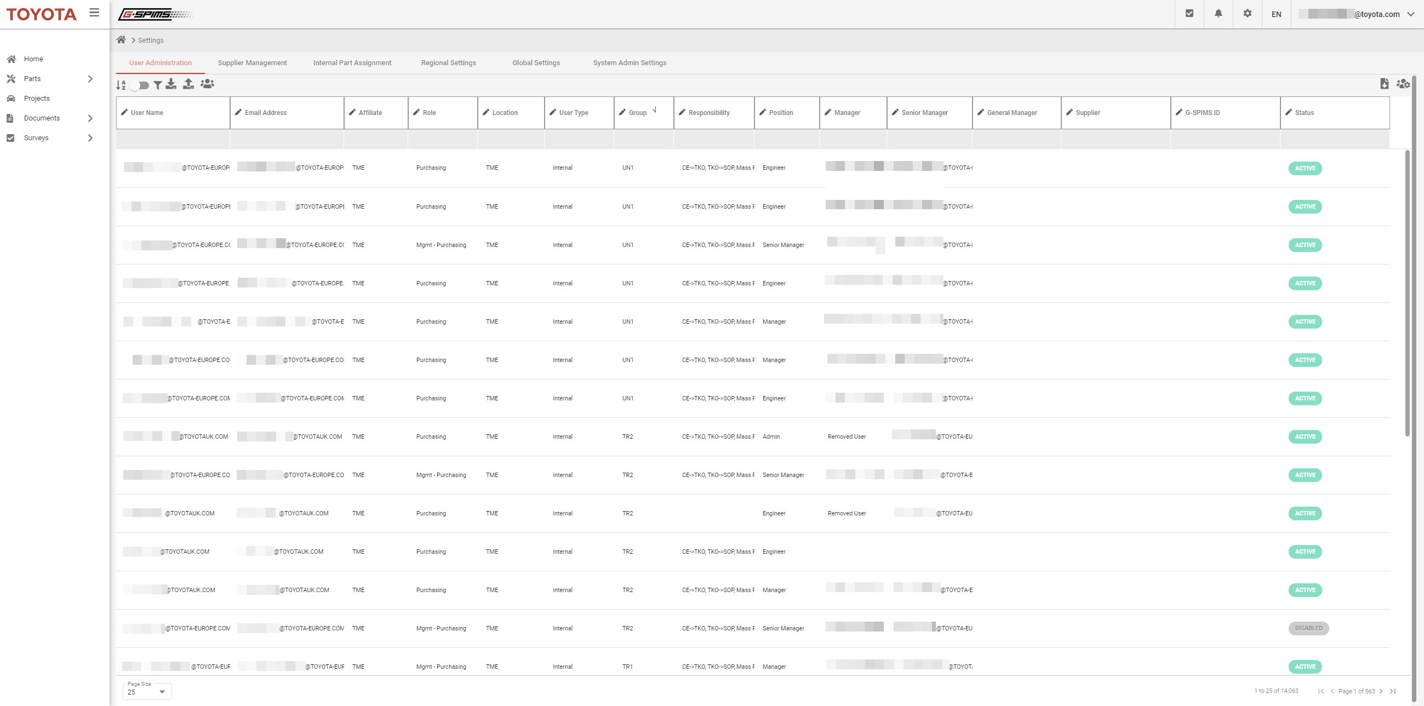The image size is (1424, 706).
Task: Toggle the switch next to sort icon
Action: [x=140, y=85]
